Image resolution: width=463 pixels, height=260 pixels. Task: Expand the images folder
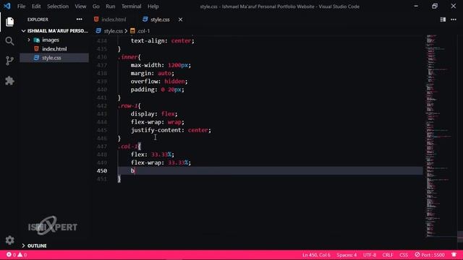[x=50, y=40]
